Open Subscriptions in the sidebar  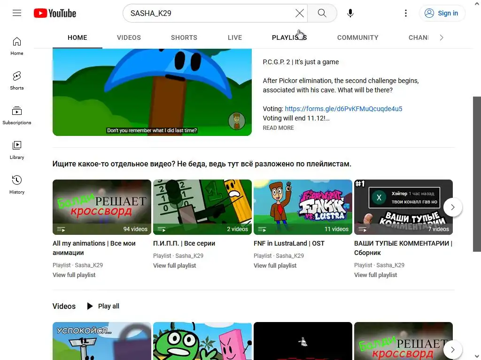pos(17,115)
